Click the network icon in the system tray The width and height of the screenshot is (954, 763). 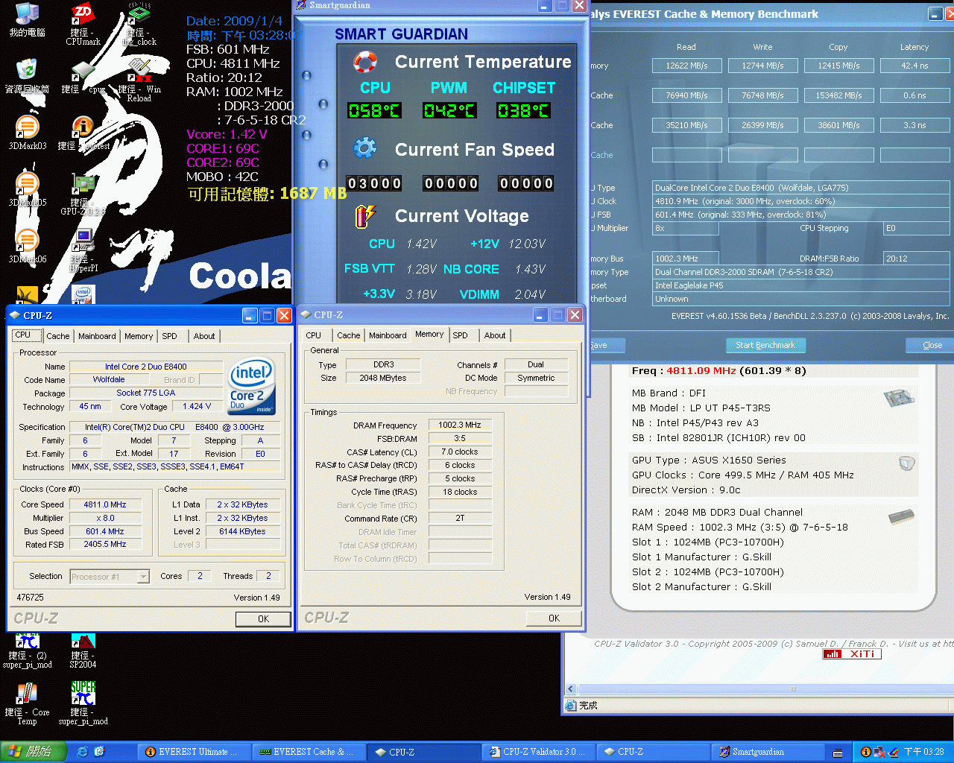[879, 752]
